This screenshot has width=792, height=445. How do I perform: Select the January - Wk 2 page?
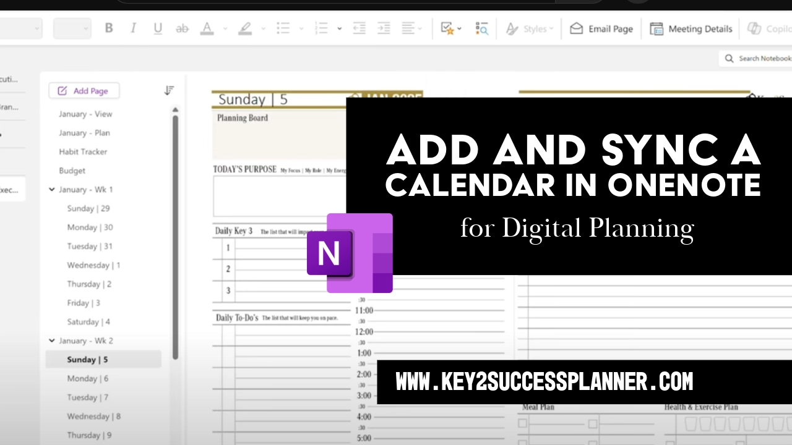pos(86,341)
